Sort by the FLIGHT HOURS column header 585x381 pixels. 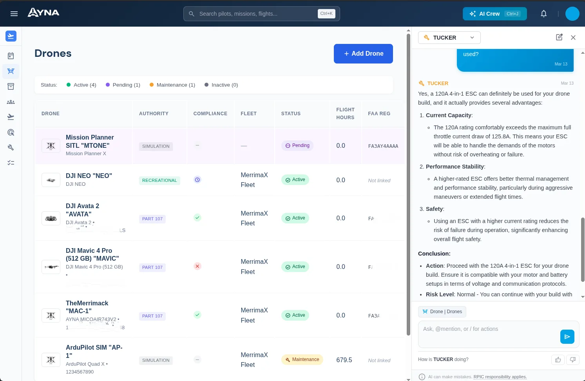pos(345,114)
